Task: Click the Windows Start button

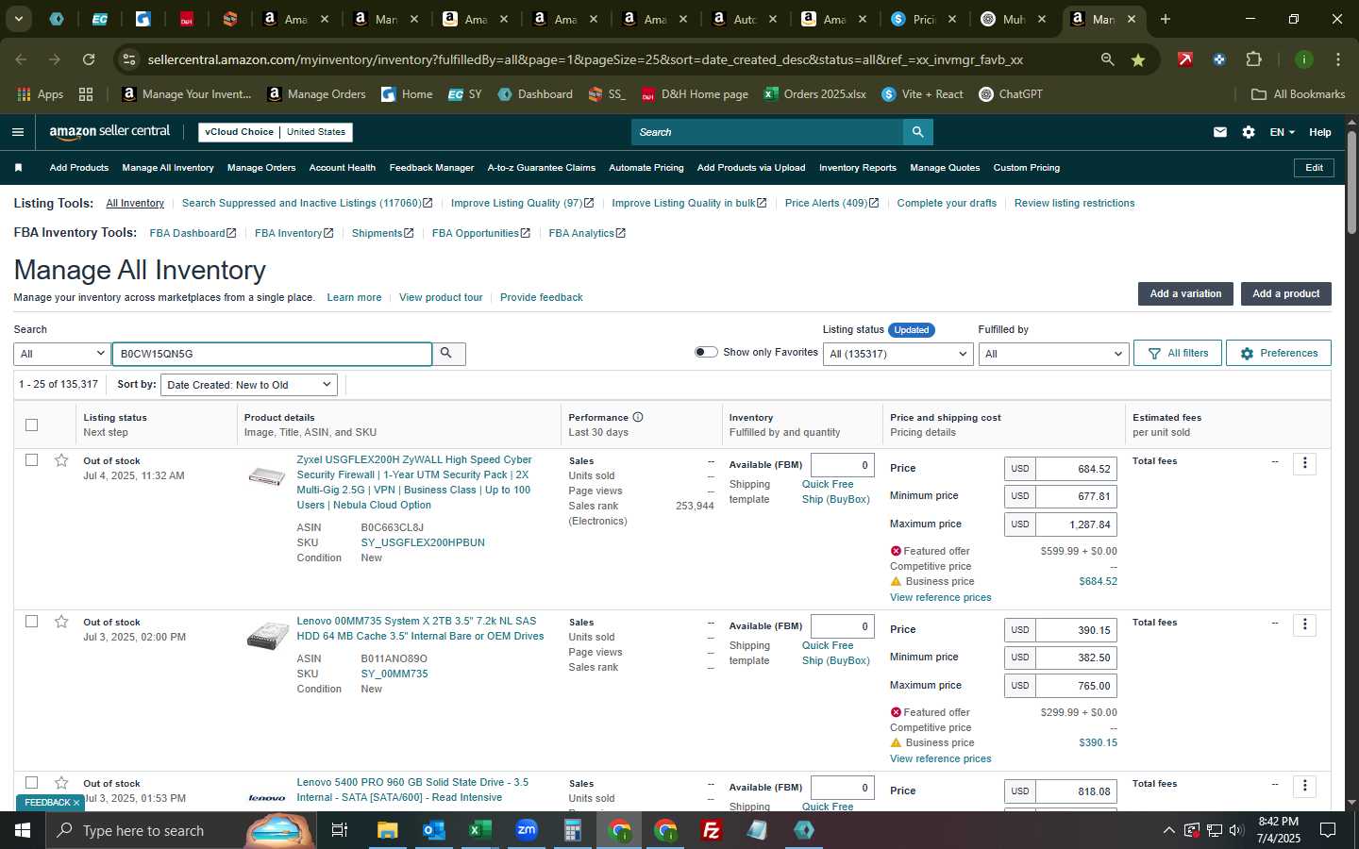Action: (23, 830)
